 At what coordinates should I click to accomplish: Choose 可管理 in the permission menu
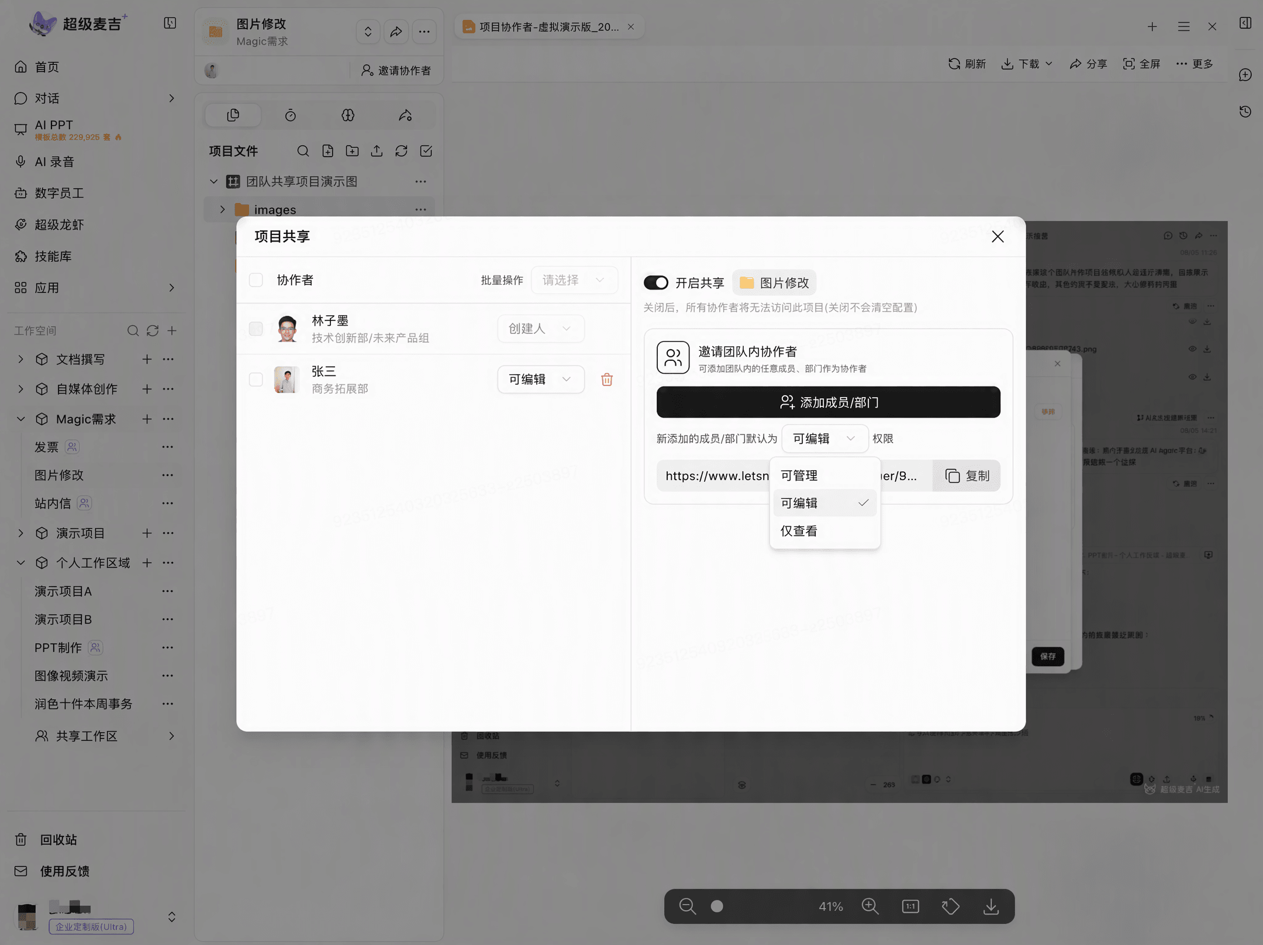click(x=824, y=475)
